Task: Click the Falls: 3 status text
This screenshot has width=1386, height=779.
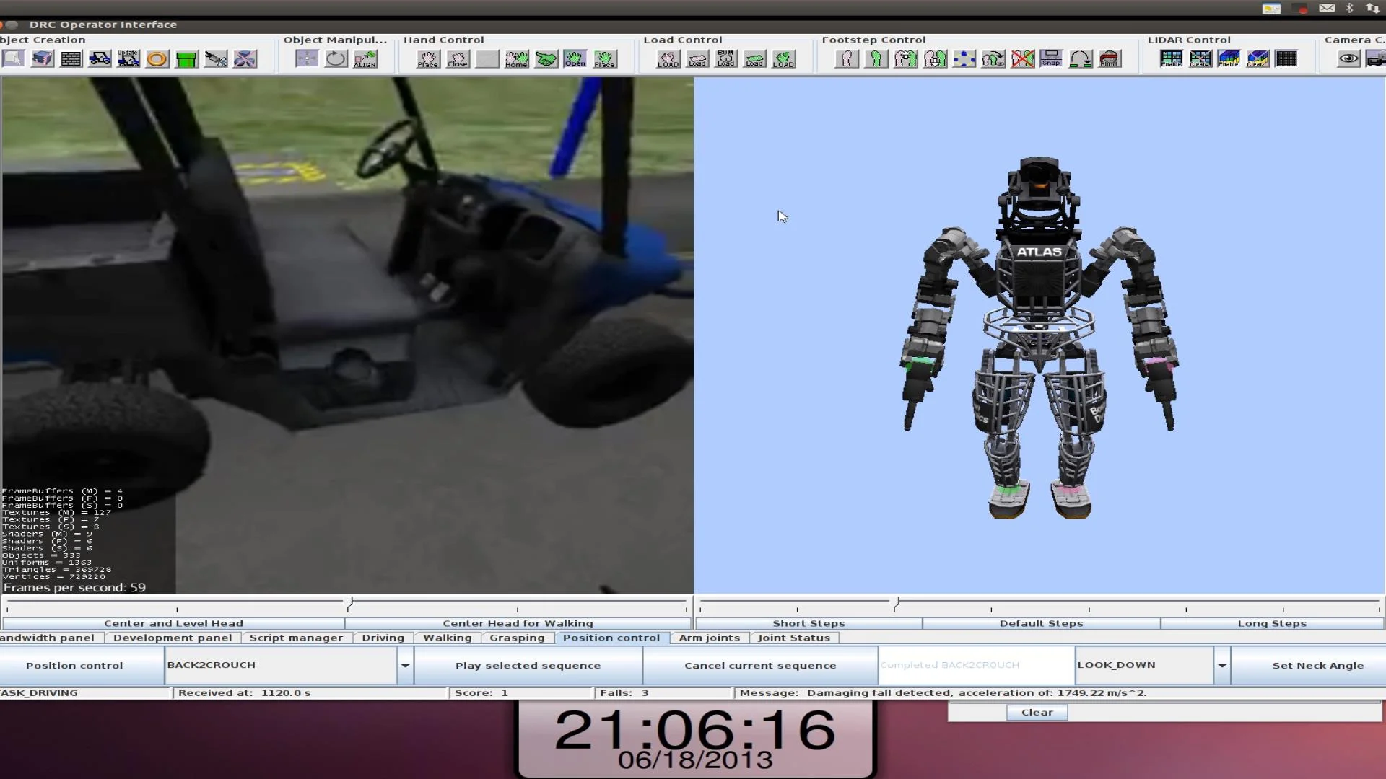Action: tap(624, 692)
